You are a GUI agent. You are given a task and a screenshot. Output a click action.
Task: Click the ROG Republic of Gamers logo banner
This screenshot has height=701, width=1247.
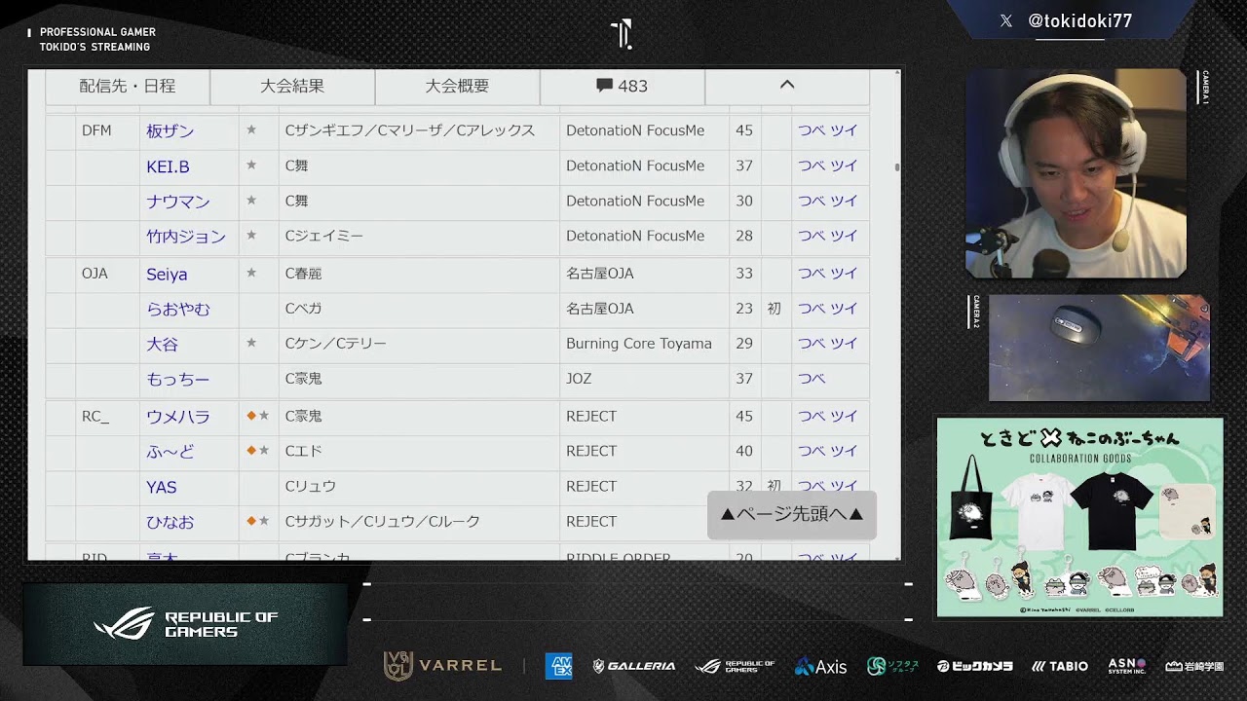click(185, 624)
